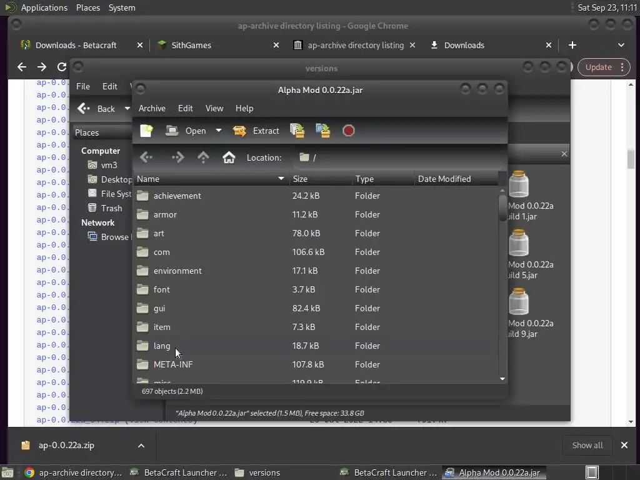Select the armor folder
The height and width of the screenshot is (480, 640).
316,215
